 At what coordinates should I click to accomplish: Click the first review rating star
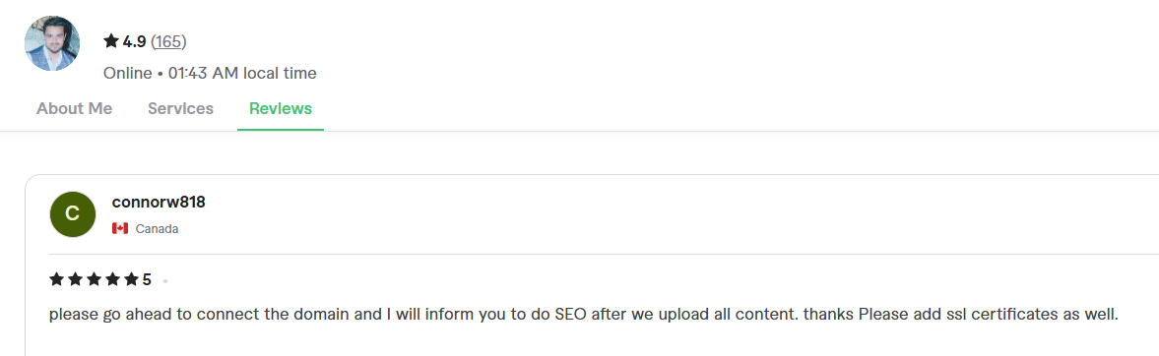pos(57,279)
